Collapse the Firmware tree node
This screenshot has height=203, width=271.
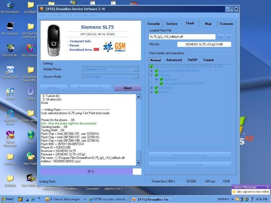click(151, 75)
